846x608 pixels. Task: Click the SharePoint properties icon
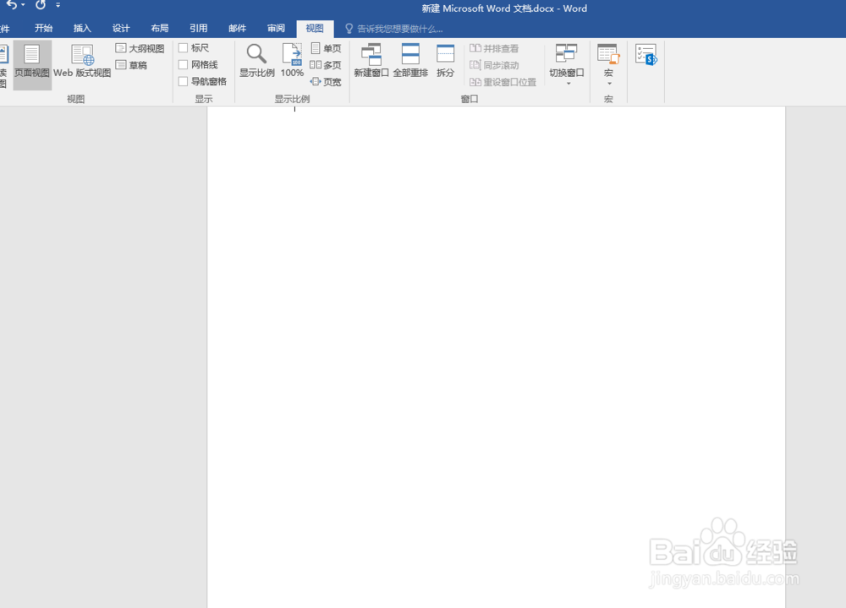pyautogui.click(x=646, y=55)
